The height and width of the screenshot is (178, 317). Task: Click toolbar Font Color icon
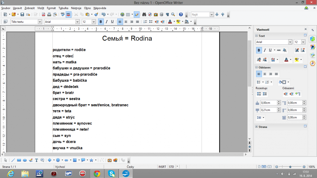170,22
